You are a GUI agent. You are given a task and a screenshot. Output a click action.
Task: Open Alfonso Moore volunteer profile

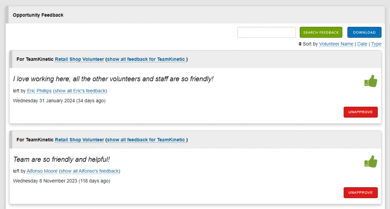(42, 171)
